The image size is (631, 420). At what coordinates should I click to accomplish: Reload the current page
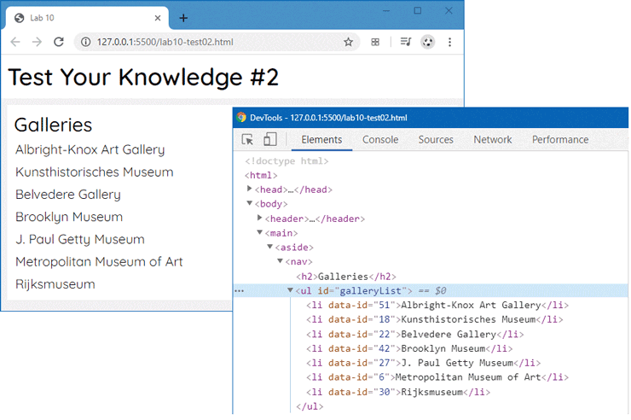59,42
